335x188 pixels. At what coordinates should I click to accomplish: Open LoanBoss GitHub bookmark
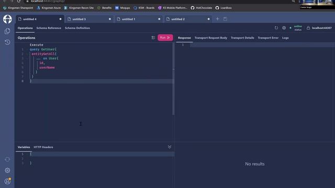pyautogui.click(x=224, y=8)
